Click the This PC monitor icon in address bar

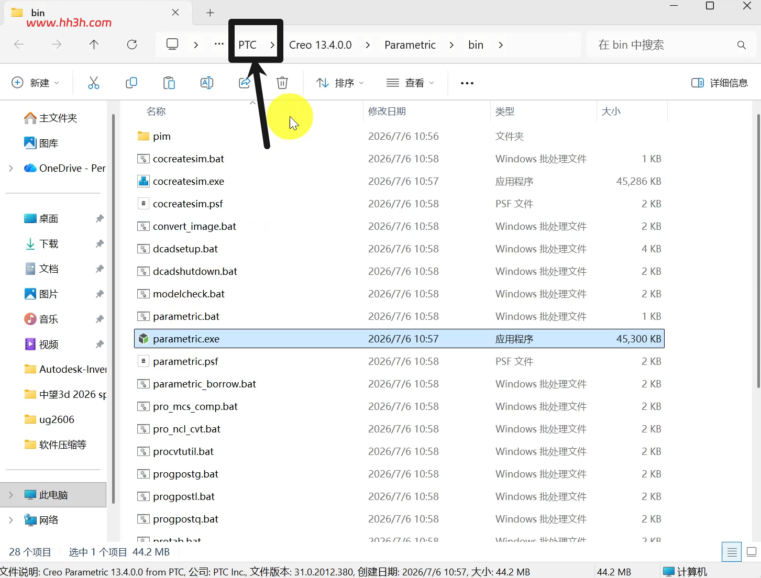coord(172,45)
